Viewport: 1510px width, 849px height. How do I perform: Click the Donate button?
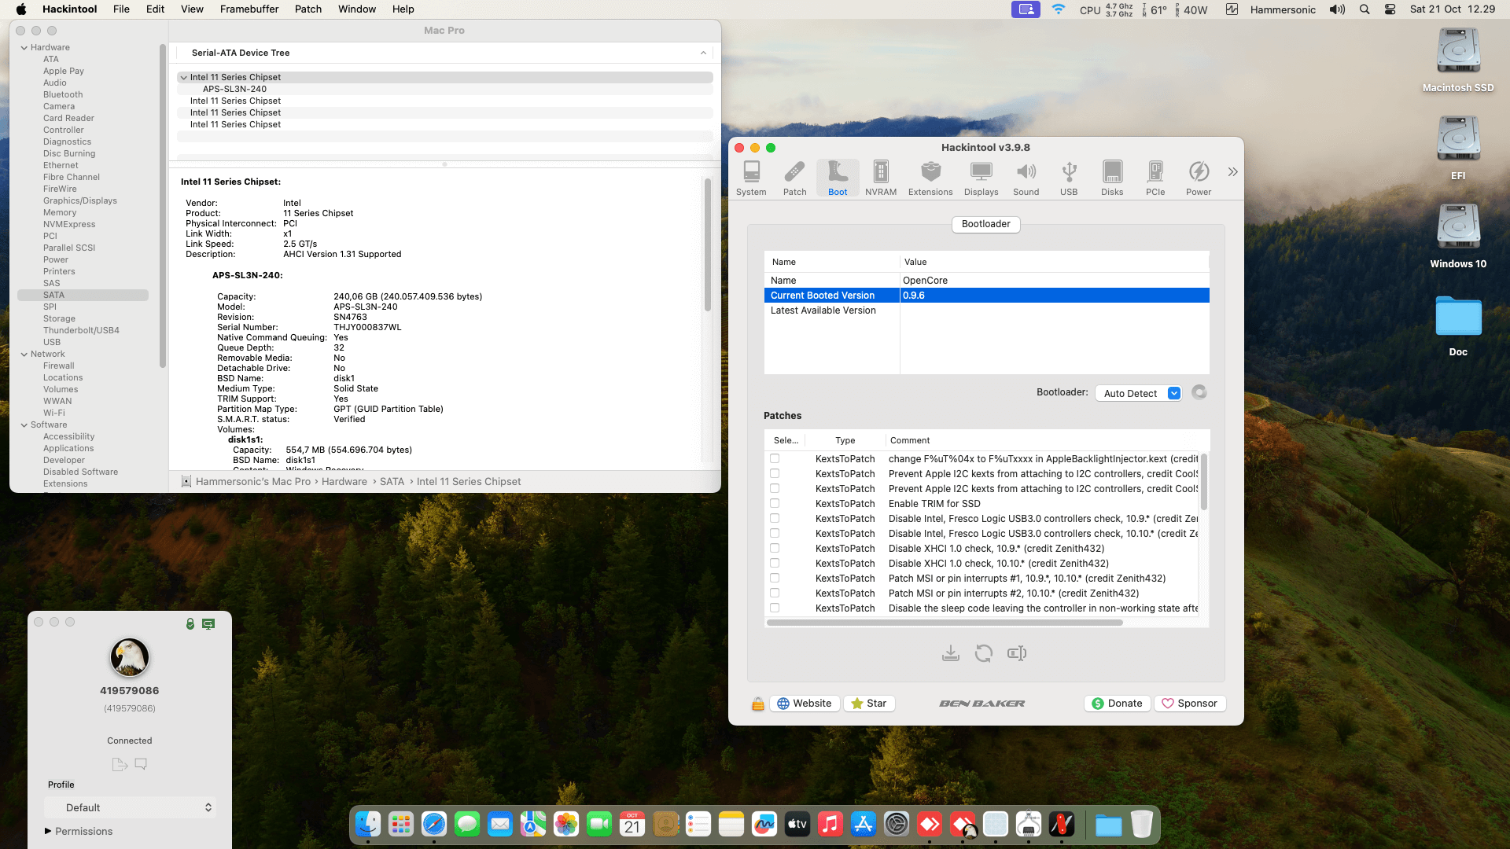[1117, 704]
